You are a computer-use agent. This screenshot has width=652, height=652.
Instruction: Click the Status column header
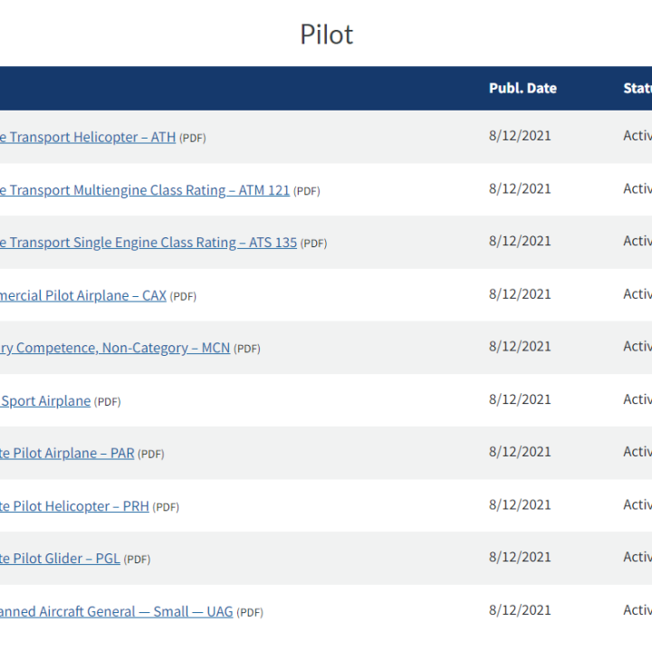638,88
